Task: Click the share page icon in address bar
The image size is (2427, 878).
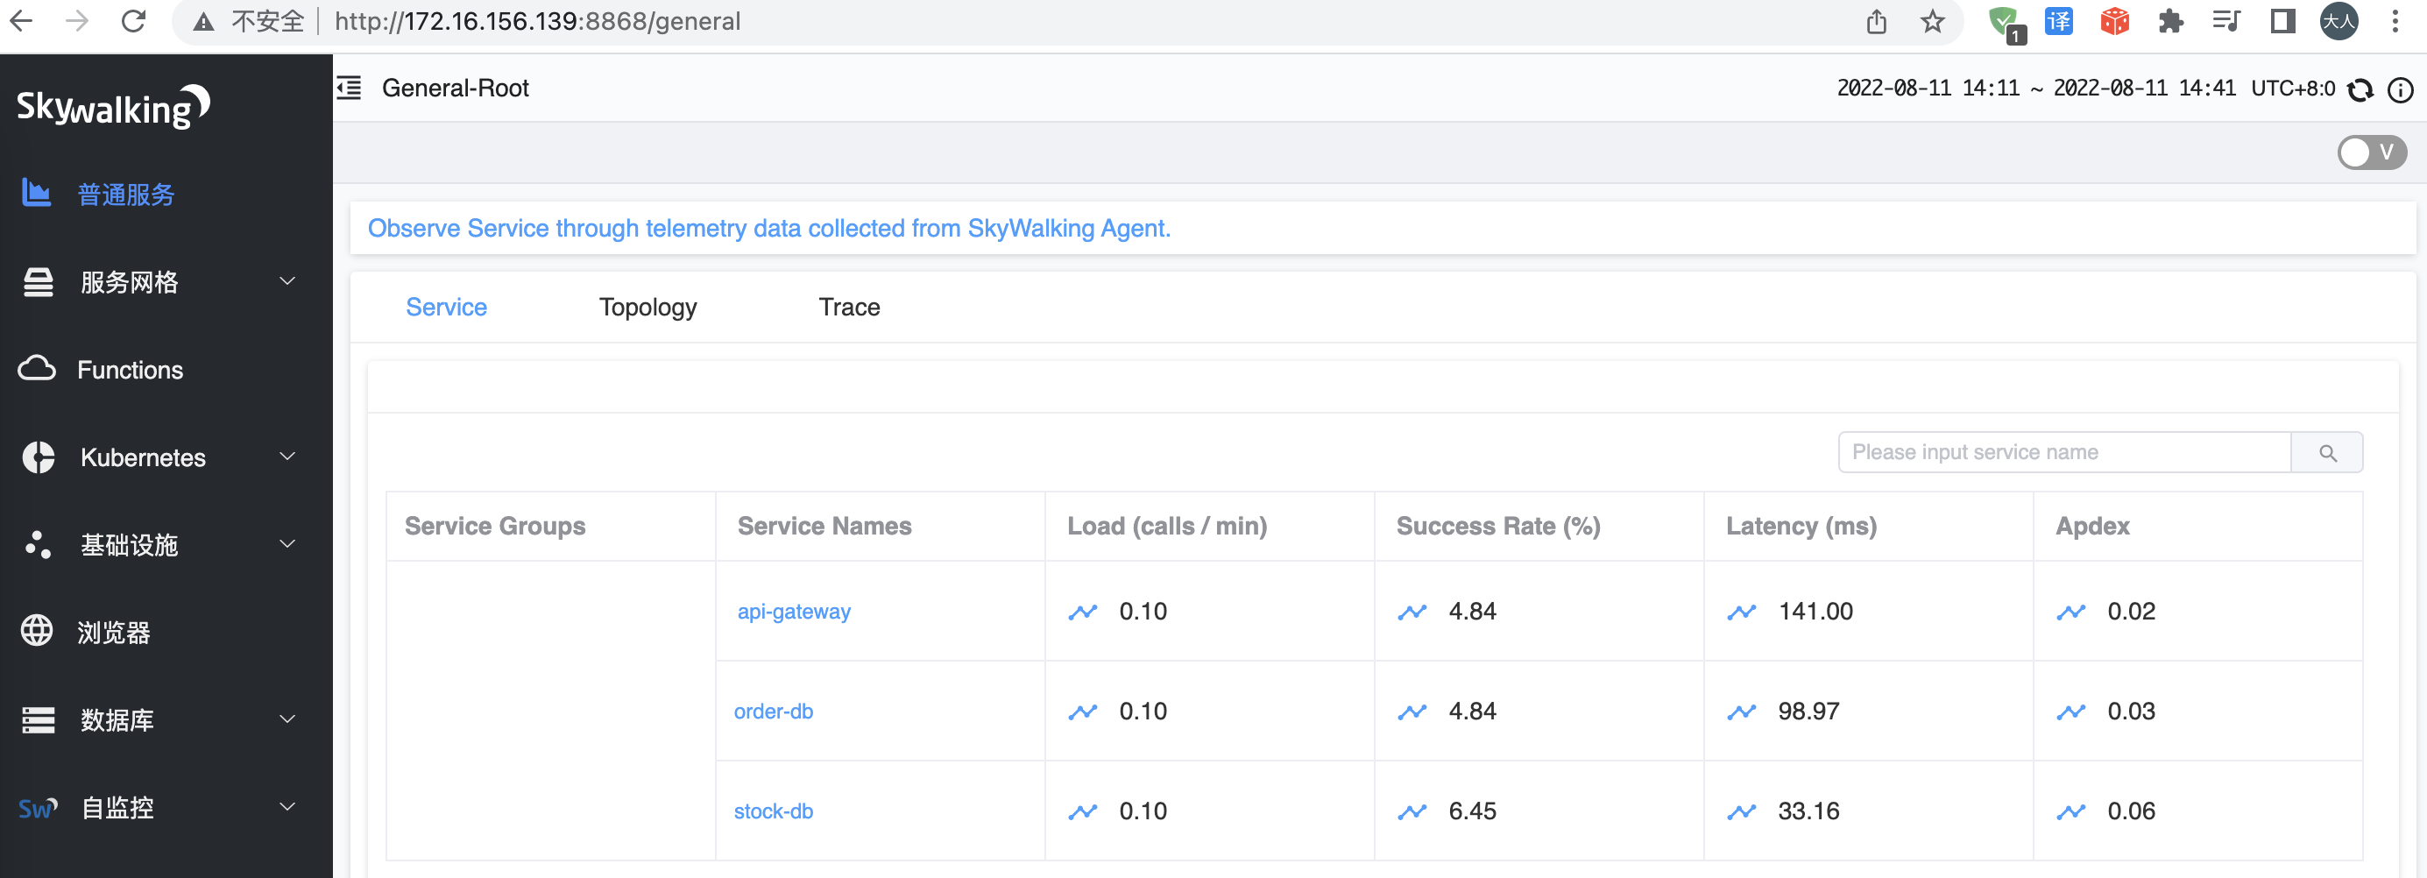Action: point(1876,22)
